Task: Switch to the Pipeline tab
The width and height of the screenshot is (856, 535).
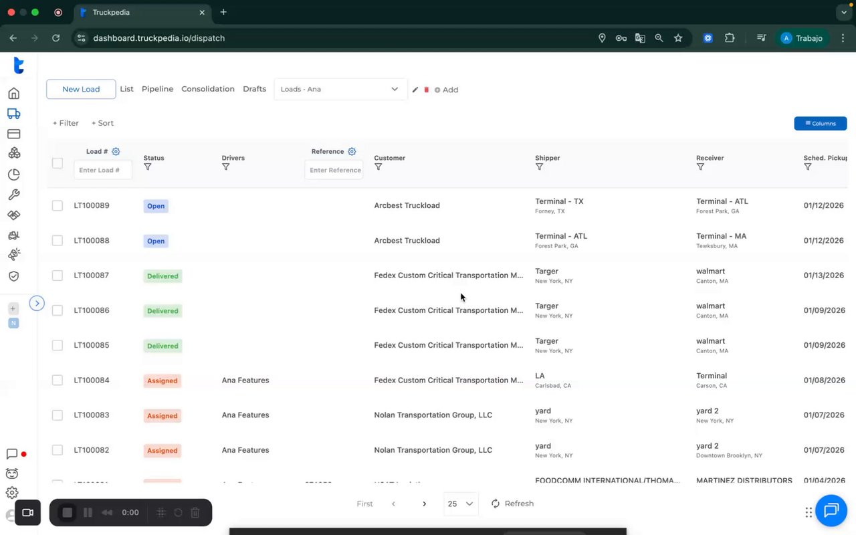Action: [157, 89]
